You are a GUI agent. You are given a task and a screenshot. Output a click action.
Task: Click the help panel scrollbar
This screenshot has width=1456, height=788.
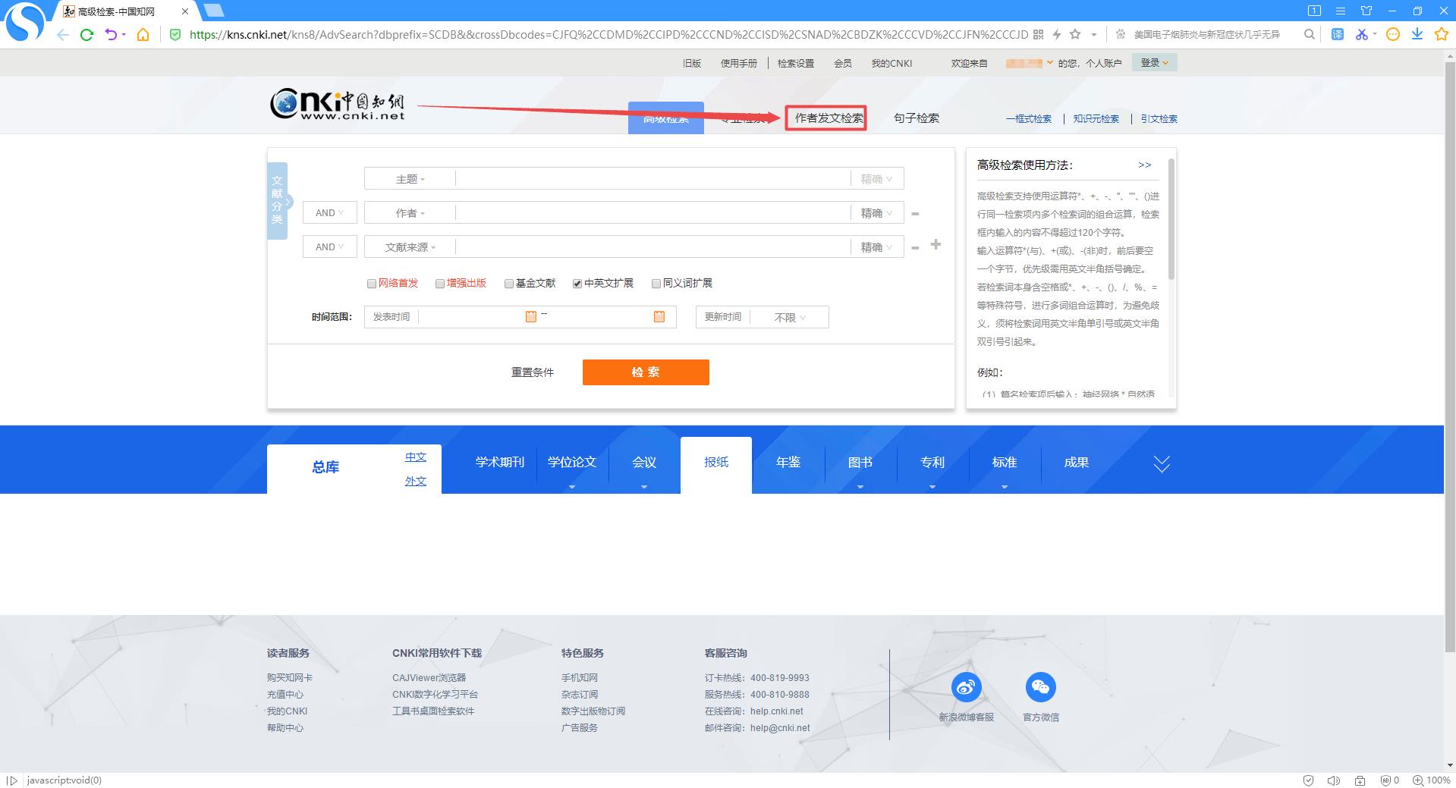pyautogui.click(x=1171, y=220)
